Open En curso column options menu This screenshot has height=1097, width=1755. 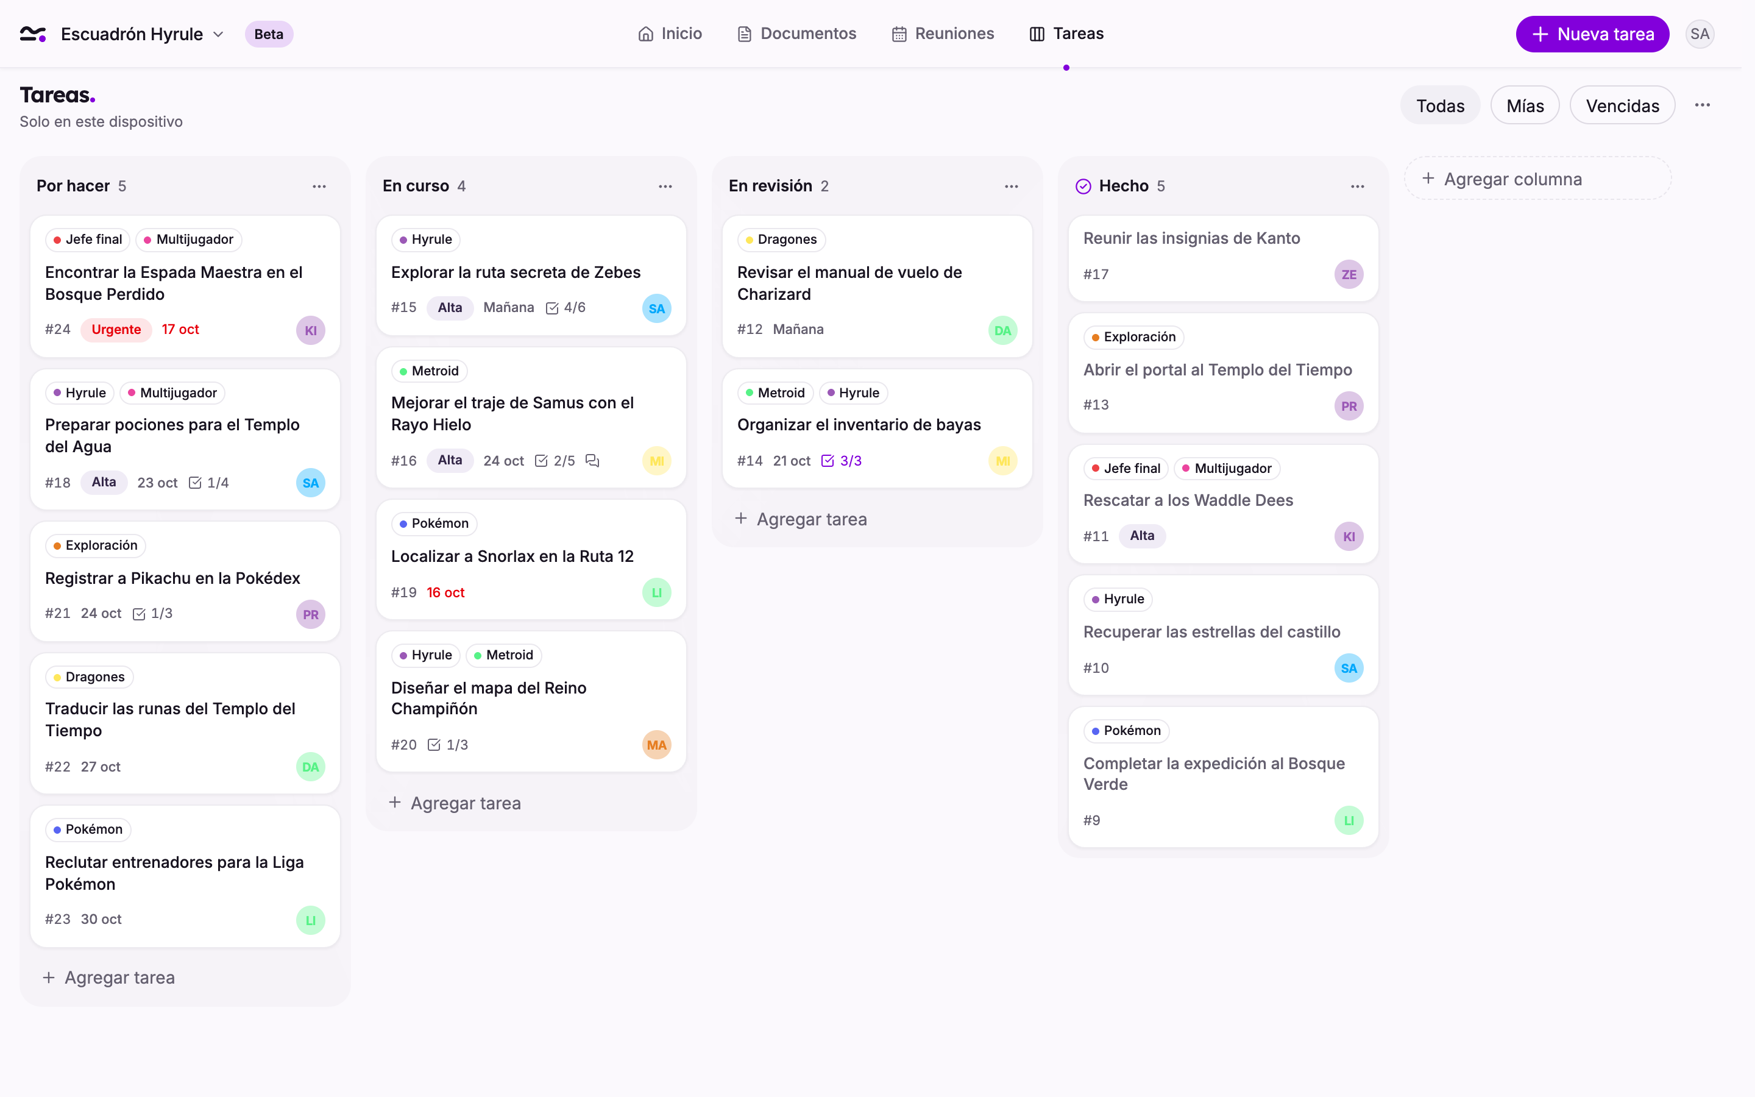[x=665, y=186]
